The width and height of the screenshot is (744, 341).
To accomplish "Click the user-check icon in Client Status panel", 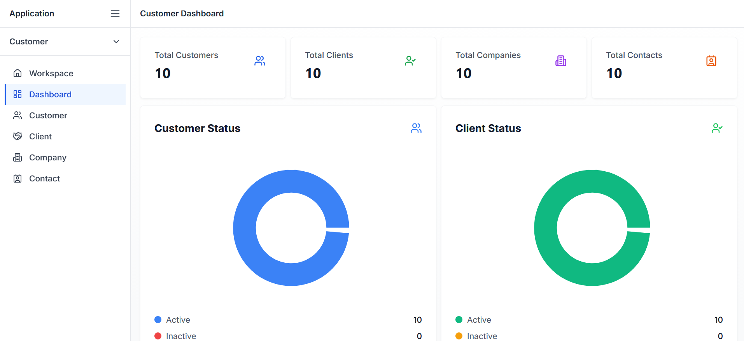I will coord(717,128).
